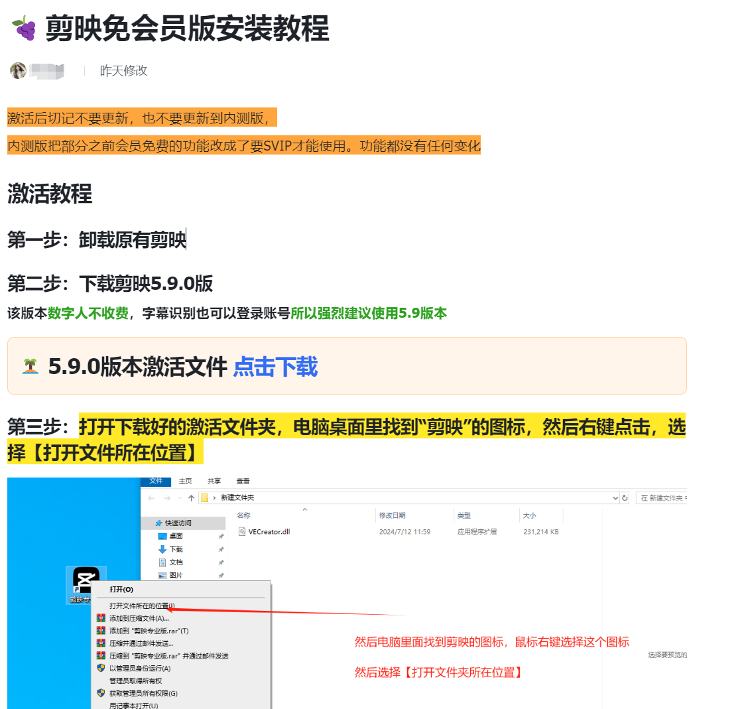The height and width of the screenshot is (709, 738).
Task: Click the palm tree emoji in the download box
Action: pyautogui.click(x=30, y=366)
